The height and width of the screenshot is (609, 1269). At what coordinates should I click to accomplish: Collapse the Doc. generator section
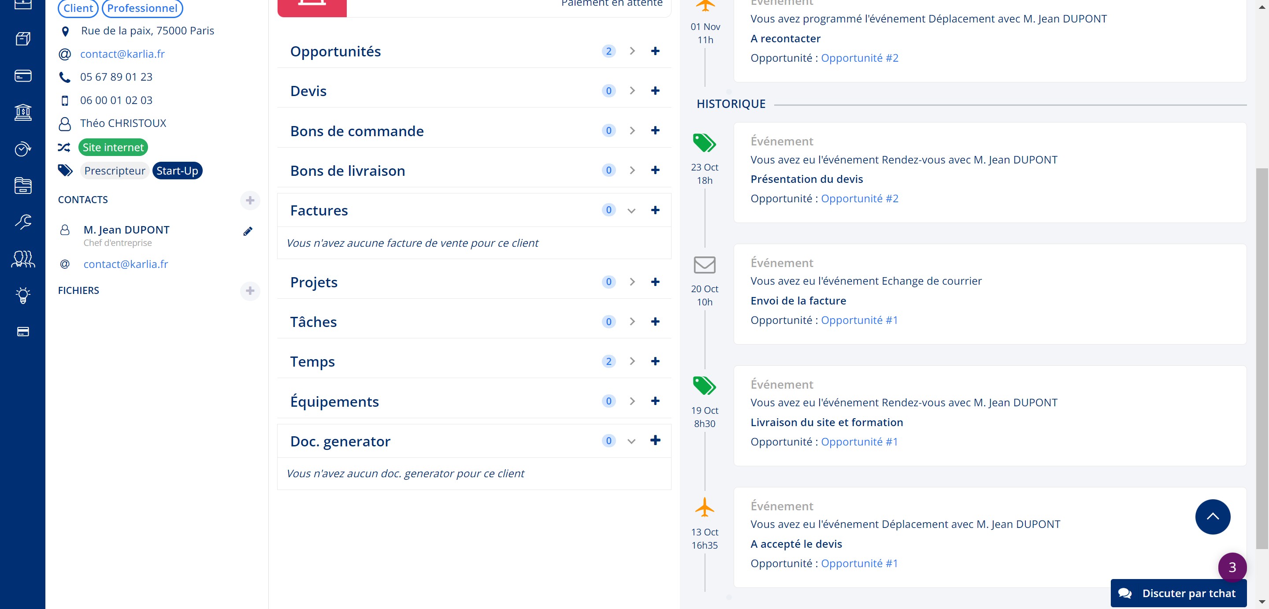(631, 442)
